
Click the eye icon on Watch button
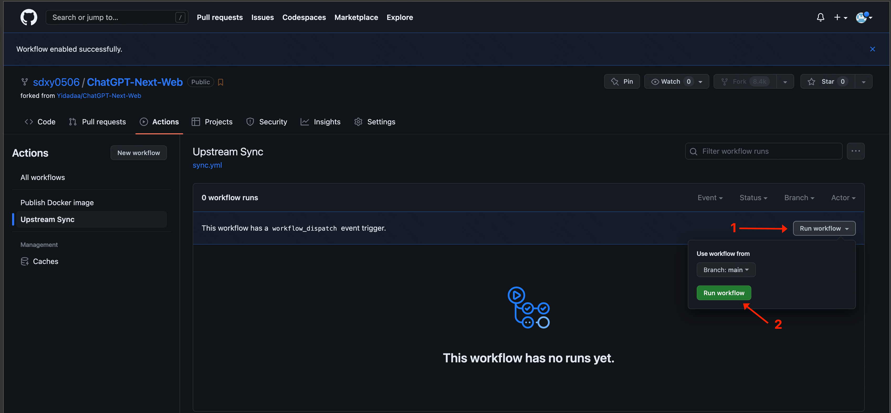point(655,82)
